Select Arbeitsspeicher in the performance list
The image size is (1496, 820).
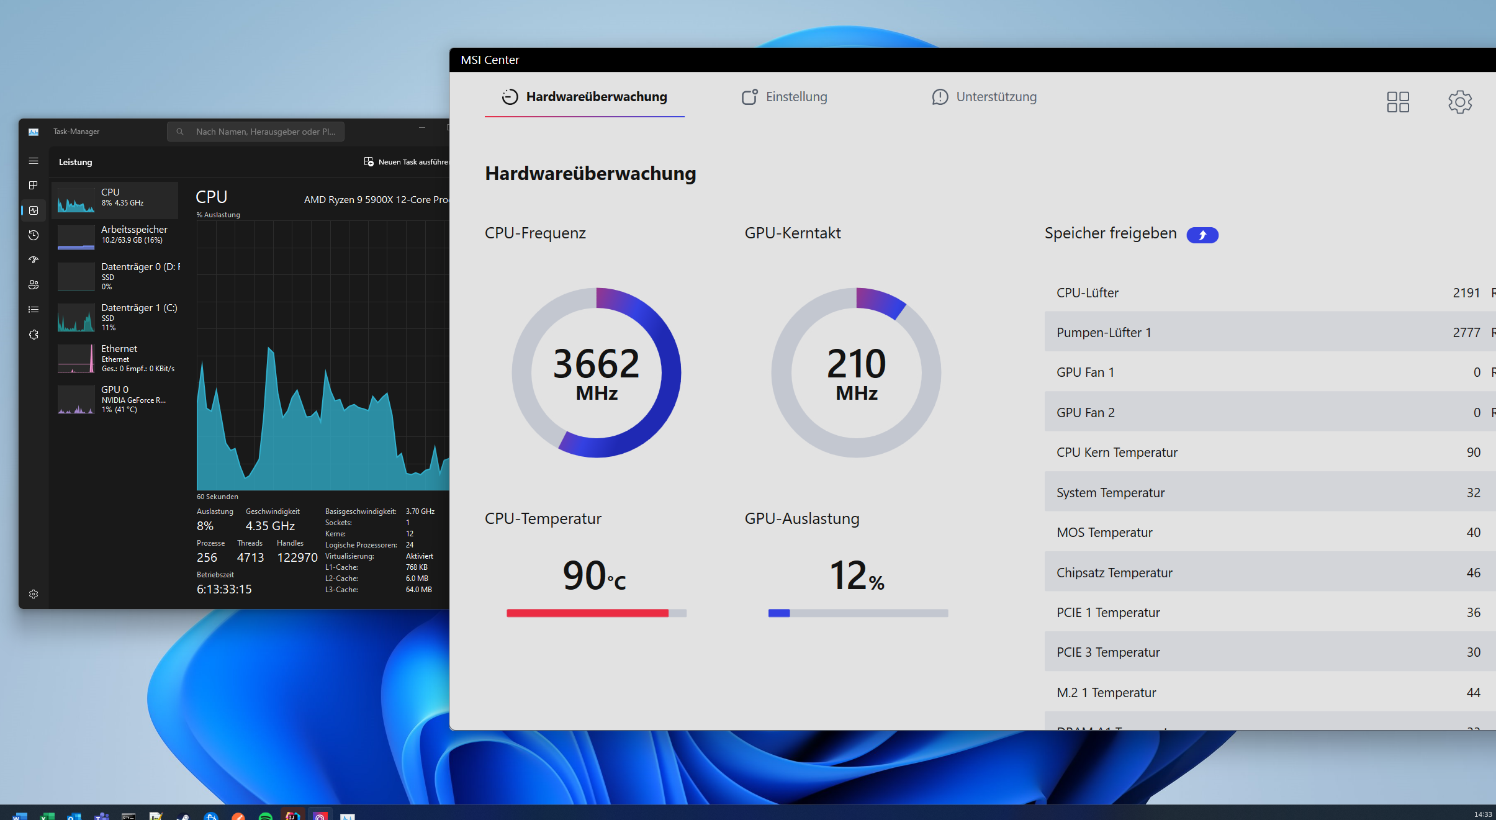pyautogui.click(x=115, y=235)
